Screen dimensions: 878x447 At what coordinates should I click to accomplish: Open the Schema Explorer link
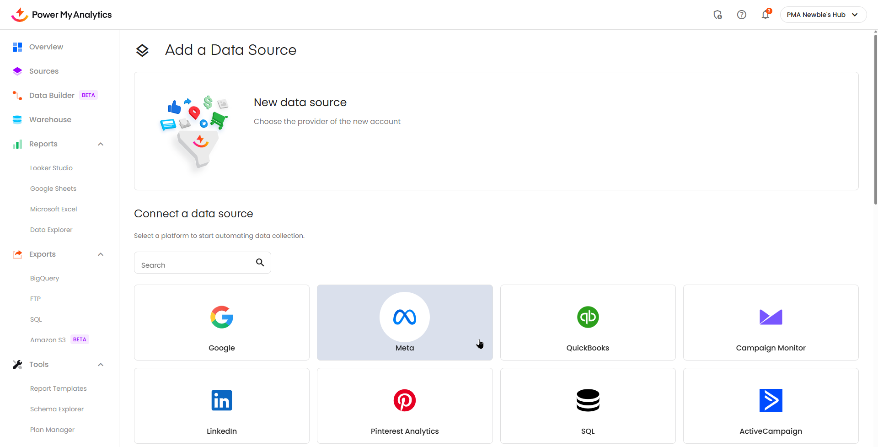click(x=57, y=409)
